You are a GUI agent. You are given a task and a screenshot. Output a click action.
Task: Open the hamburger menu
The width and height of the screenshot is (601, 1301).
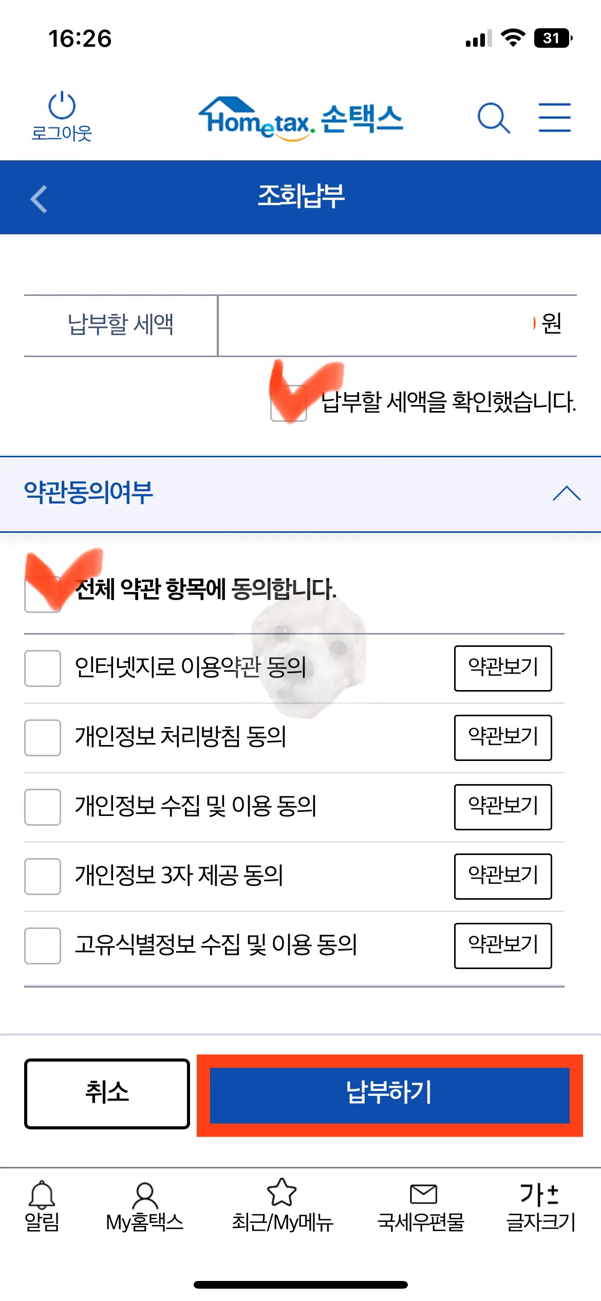click(x=555, y=117)
